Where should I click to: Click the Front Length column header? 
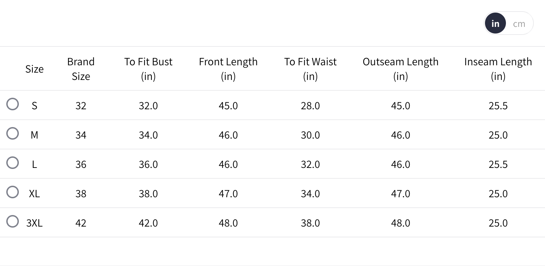click(228, 69)
